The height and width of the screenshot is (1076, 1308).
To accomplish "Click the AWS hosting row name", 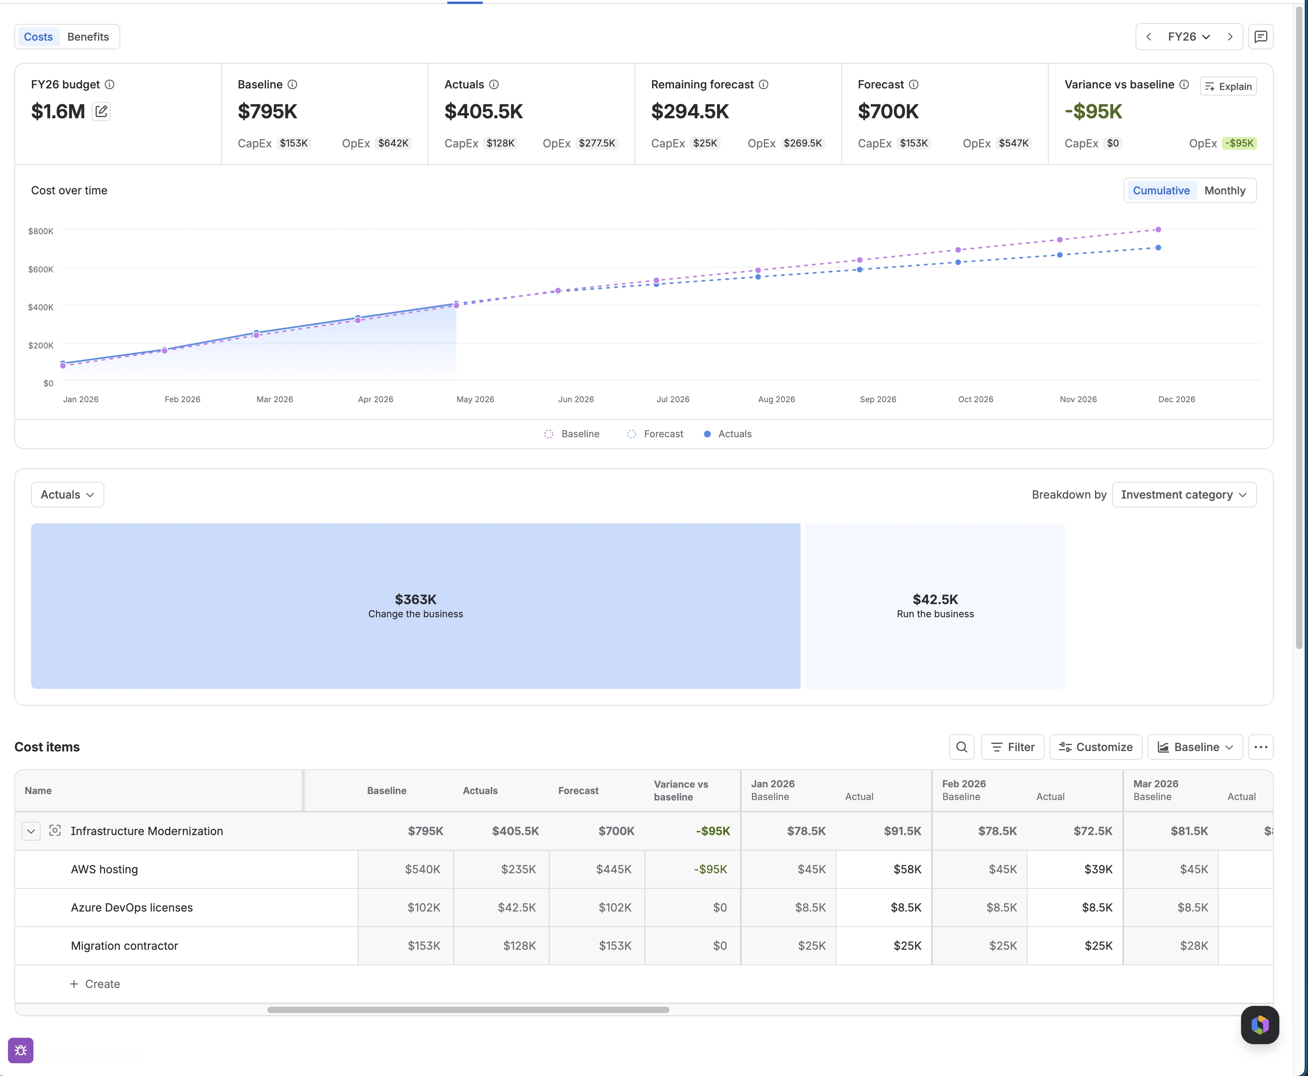I will [x=104, y=869].
